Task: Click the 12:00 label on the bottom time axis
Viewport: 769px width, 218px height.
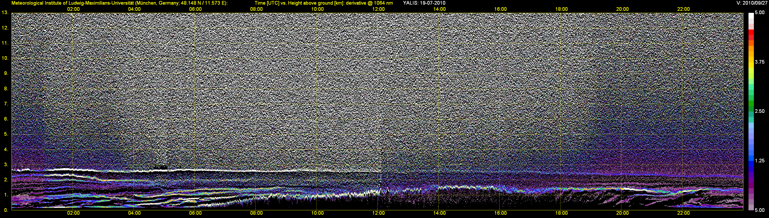Action: [378, 213]
